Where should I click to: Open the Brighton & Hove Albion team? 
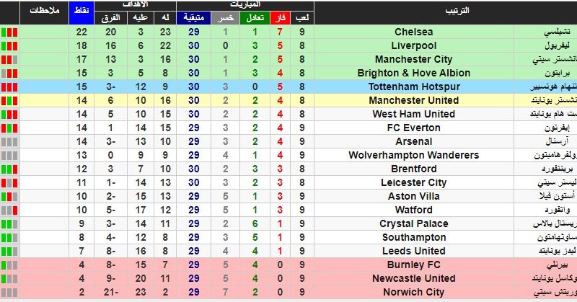pos(413,74)
